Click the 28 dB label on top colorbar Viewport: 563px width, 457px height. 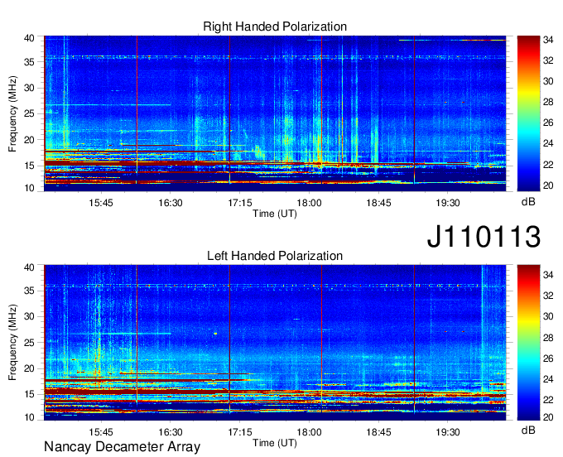(x=548, y=103)
